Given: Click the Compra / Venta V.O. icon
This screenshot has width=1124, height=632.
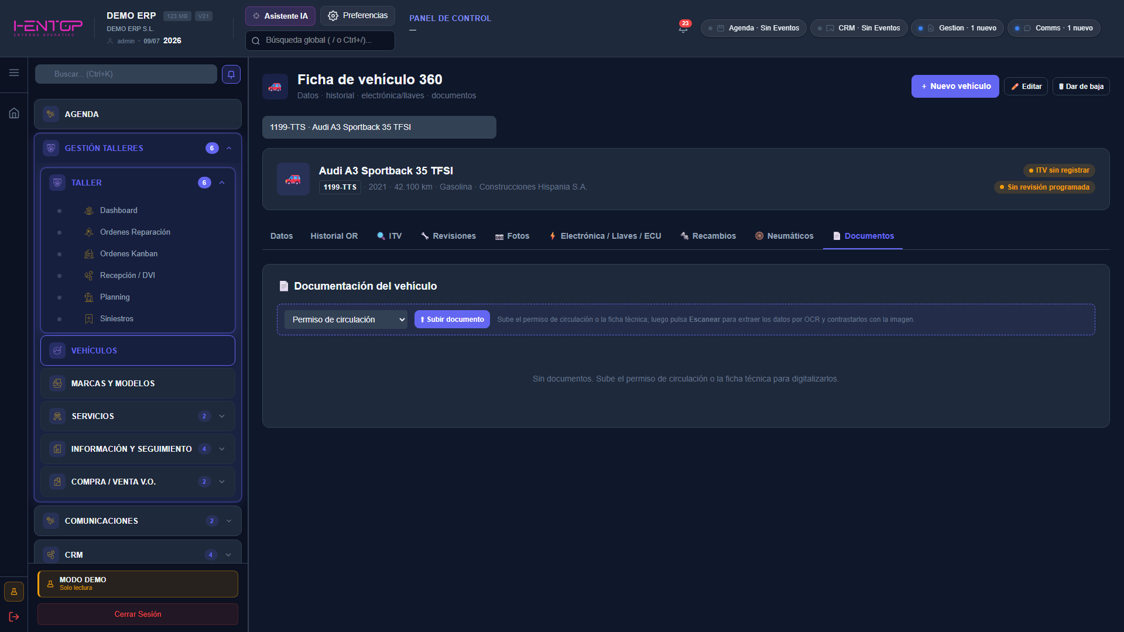Looking at the screenshot, I should (57, 482).
